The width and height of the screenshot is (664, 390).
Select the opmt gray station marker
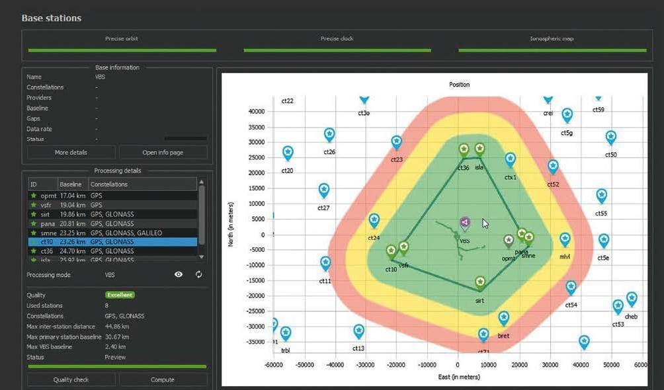tap(509, 241)
